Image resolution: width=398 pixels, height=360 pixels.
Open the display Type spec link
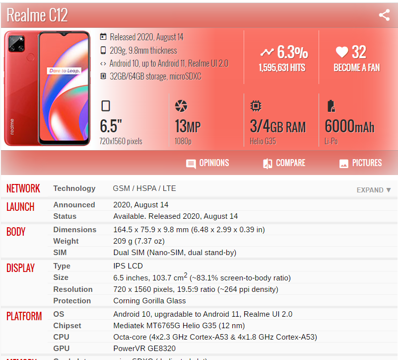pyautogui.click(x=62, y=266)
